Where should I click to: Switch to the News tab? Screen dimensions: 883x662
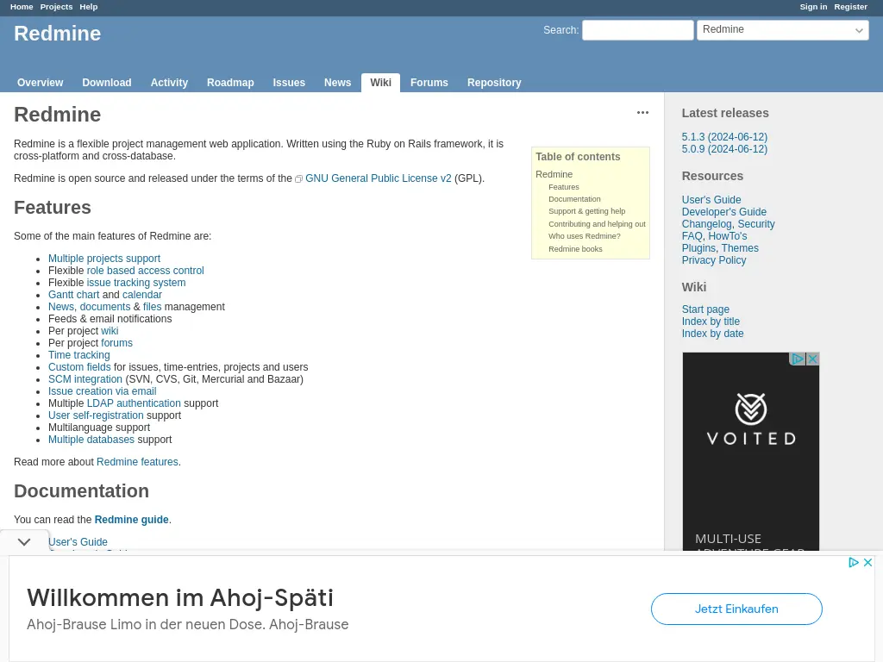(x=337, y=83)
